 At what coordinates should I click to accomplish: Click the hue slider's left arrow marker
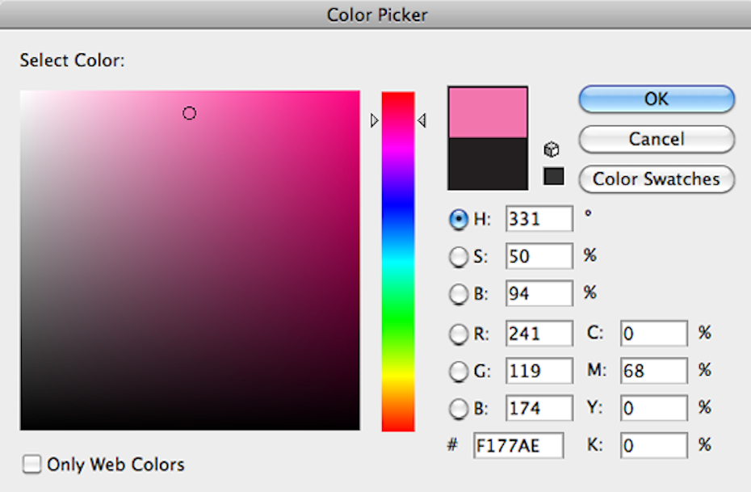(374, 120)
